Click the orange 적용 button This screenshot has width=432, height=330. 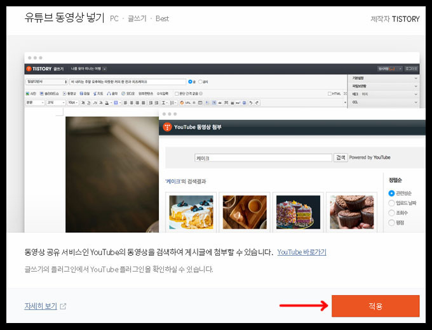(x=375, y=306)
